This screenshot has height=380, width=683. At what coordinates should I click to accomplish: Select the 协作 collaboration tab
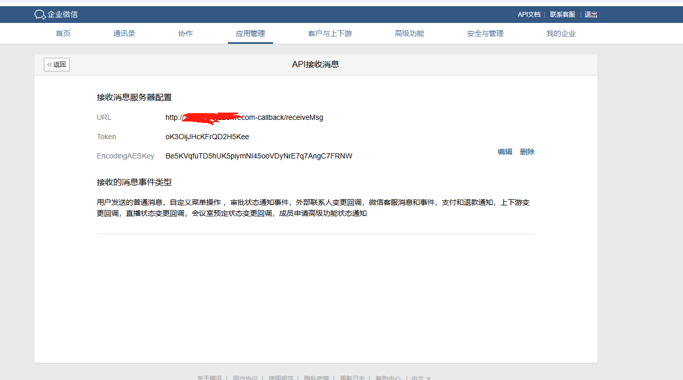185,33
